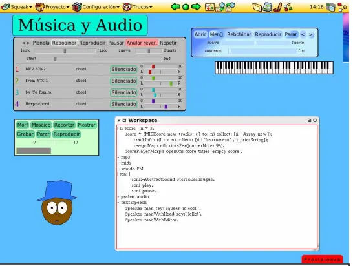Screen dimensions: 353x266
Task: Click the lento-rápido tempo slider
Action: [65, 51]
